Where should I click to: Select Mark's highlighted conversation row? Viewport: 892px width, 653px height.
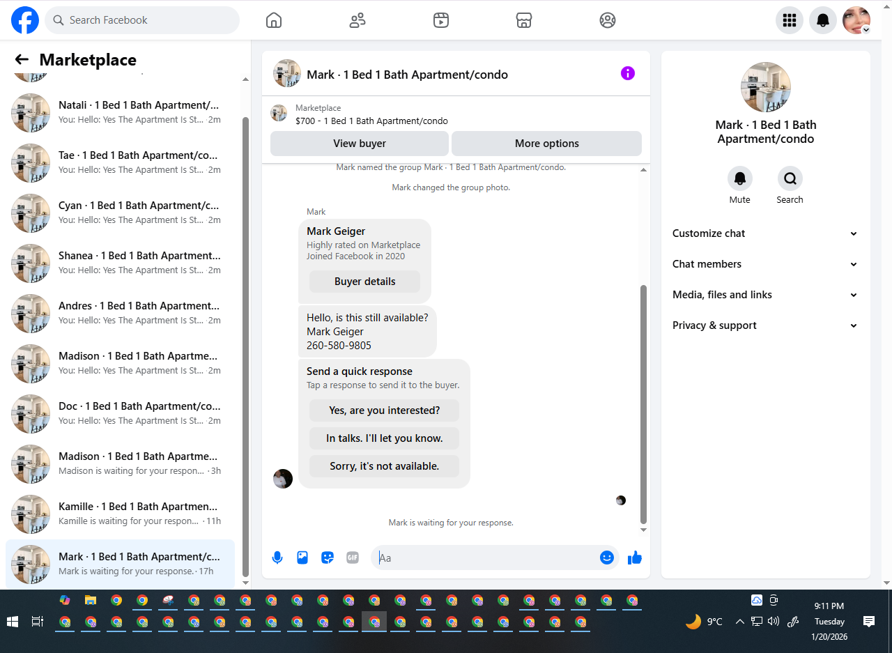pos(120,564)
